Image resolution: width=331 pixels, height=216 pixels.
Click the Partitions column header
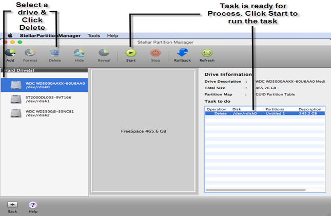pos(275,109)
